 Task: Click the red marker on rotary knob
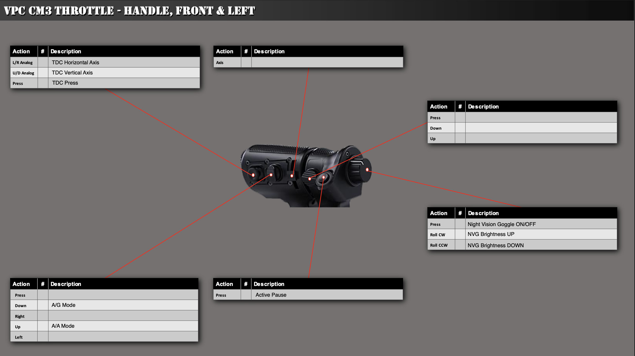367,170
